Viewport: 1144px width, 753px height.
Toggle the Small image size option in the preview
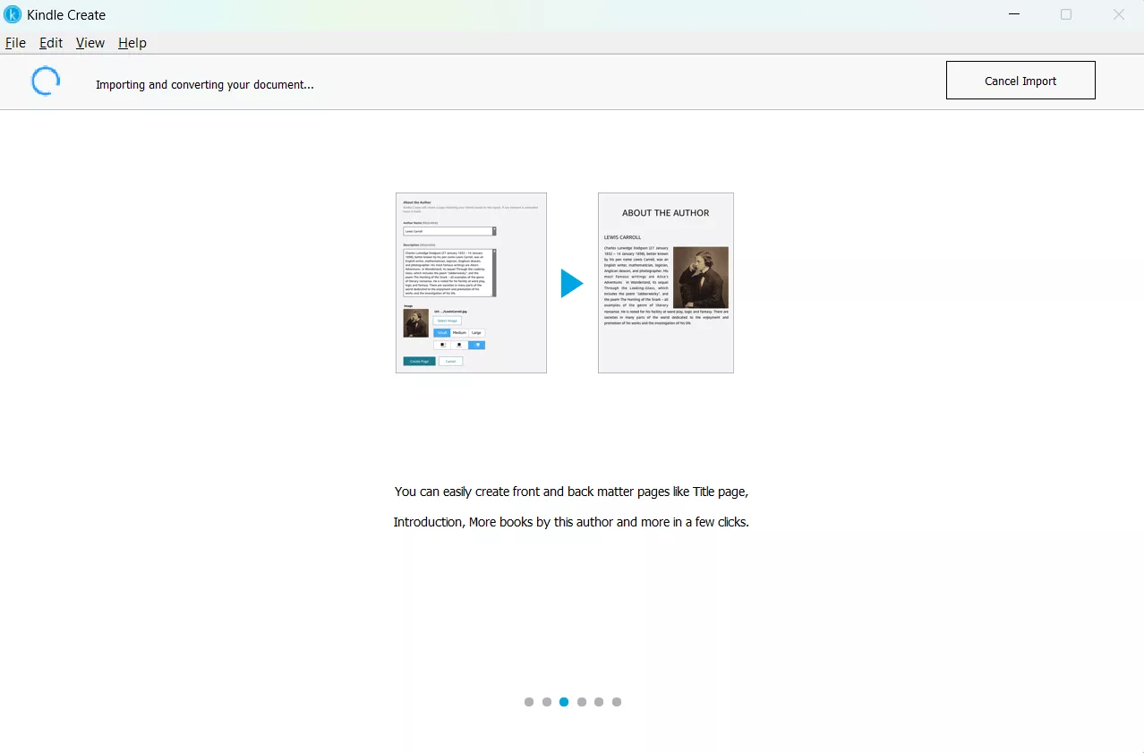(x=442, y=332)
